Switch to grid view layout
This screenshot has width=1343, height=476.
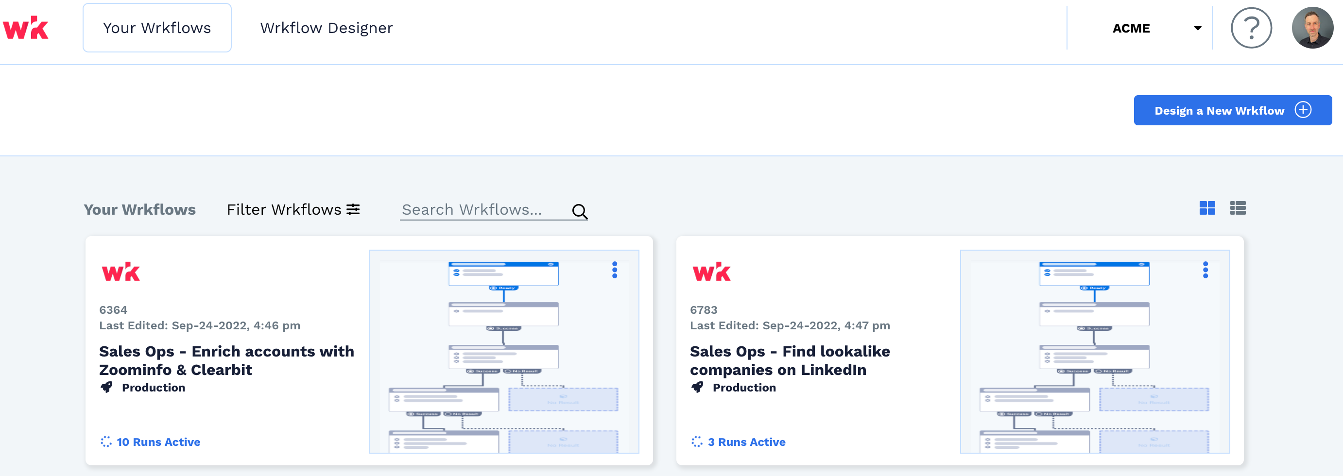(x=1207, y=208)
